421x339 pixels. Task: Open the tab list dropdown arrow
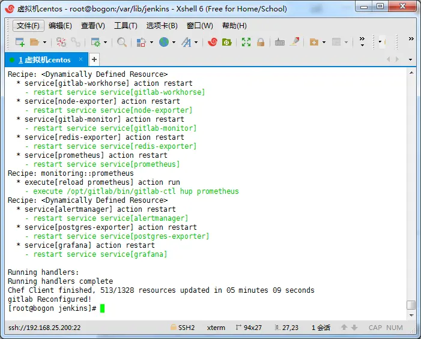(410, 59)
